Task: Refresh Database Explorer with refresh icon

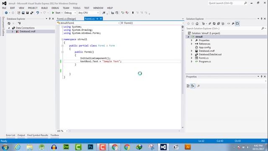Action: click(9, 23)
